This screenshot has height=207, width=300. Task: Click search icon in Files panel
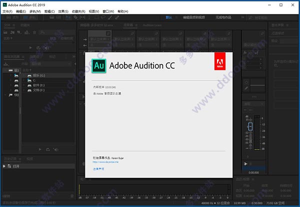[x=42, y=32]
